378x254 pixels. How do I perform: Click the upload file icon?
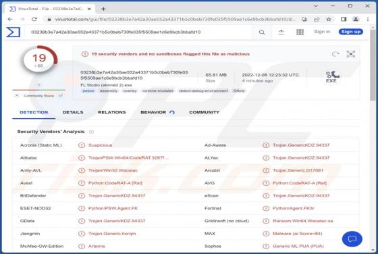tap(281, 32)
